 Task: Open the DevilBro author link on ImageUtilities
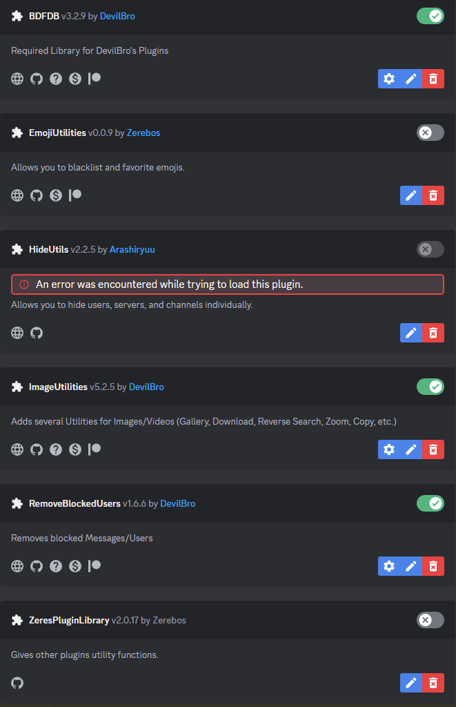tap(146, 387)
